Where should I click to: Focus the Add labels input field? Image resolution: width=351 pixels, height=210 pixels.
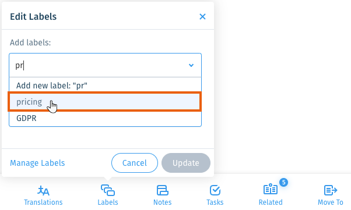coord(105,65)
